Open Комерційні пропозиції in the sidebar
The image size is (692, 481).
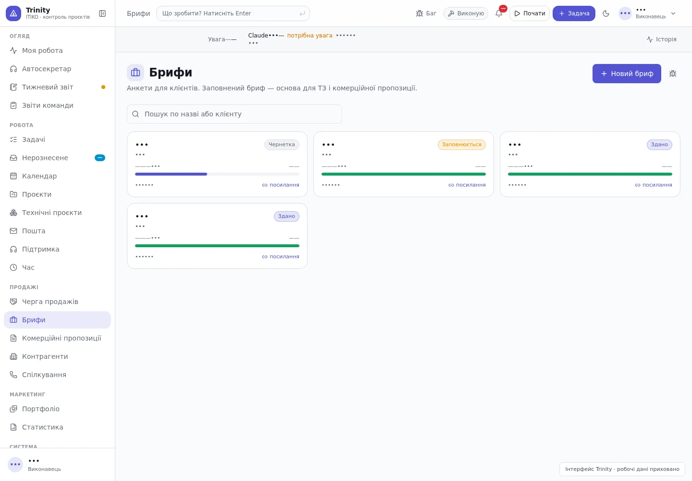pyautogui.click(x=57, y=338)
